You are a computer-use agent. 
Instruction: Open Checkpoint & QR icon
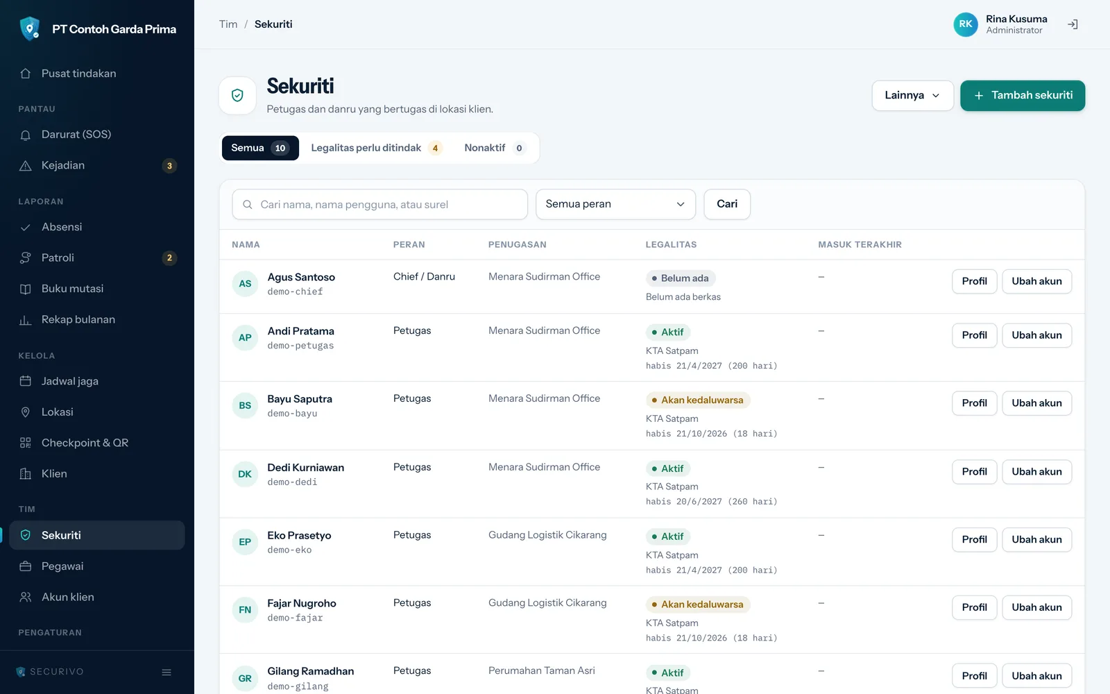click(26, 443)
